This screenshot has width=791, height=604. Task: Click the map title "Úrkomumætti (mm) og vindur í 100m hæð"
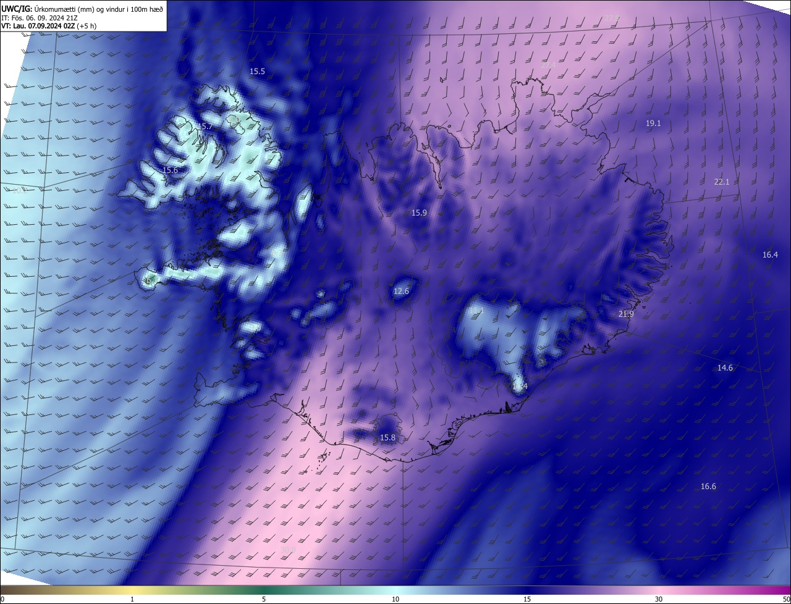[x=98, y=9]
